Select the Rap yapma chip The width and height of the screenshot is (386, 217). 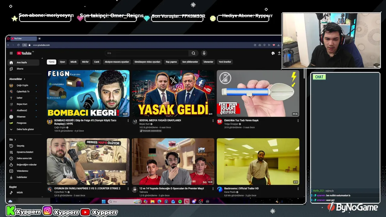click(171, 62)
